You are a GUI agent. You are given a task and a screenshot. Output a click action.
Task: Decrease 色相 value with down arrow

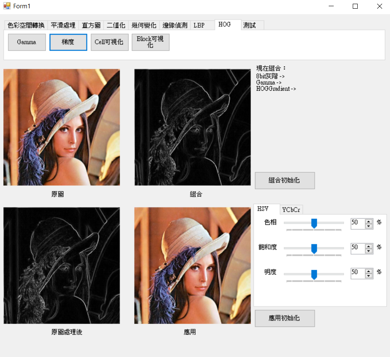coord(368,226)
